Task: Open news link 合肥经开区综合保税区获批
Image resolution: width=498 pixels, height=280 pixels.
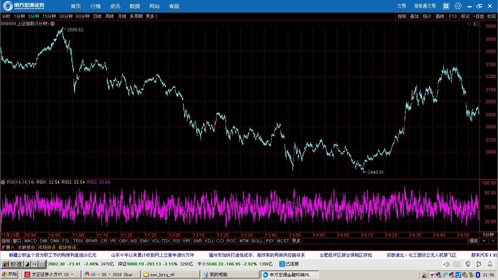Action: 346,255
